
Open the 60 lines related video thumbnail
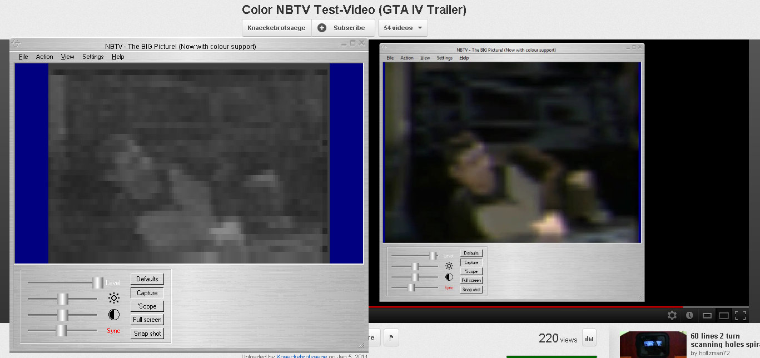click(x=653, y=344)
